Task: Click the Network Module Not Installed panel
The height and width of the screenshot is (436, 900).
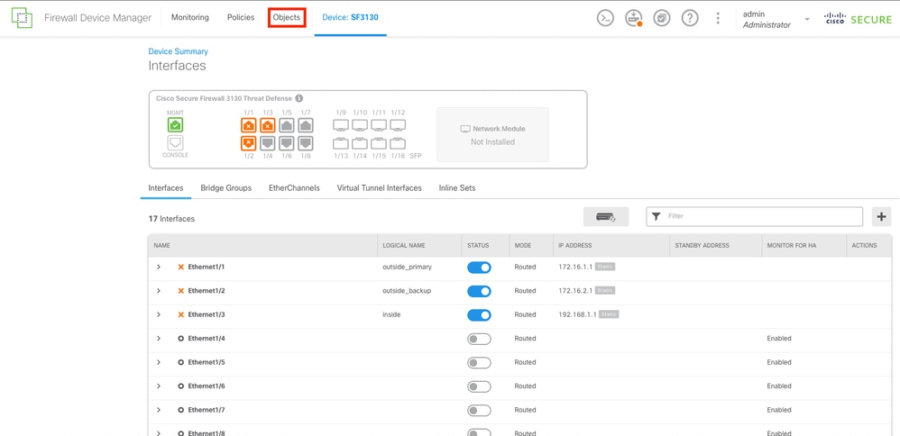Action: coord(492,135)
